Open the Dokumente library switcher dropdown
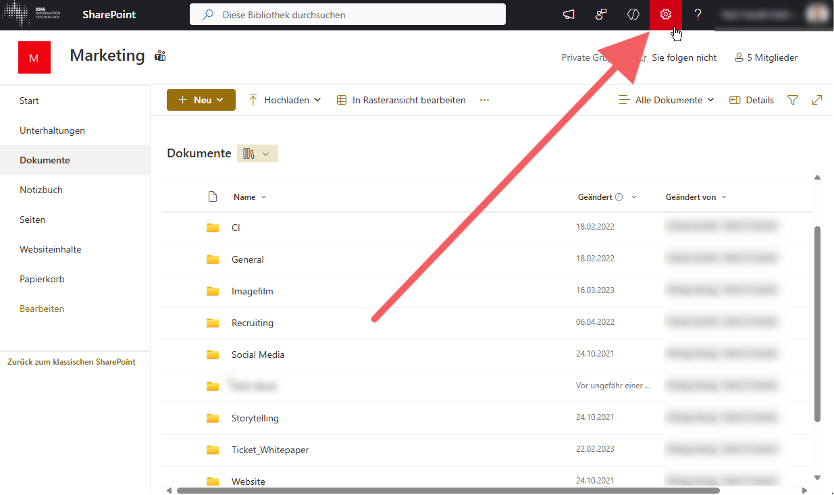 point(257,153)
